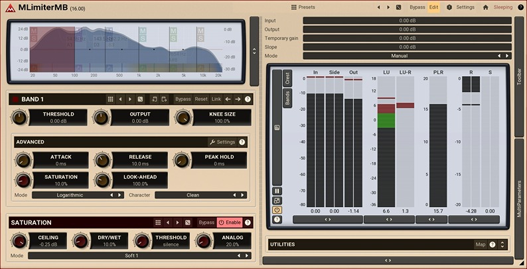Click the Band 1 preset grid icon
527x269 pixels.
(111, 99)
